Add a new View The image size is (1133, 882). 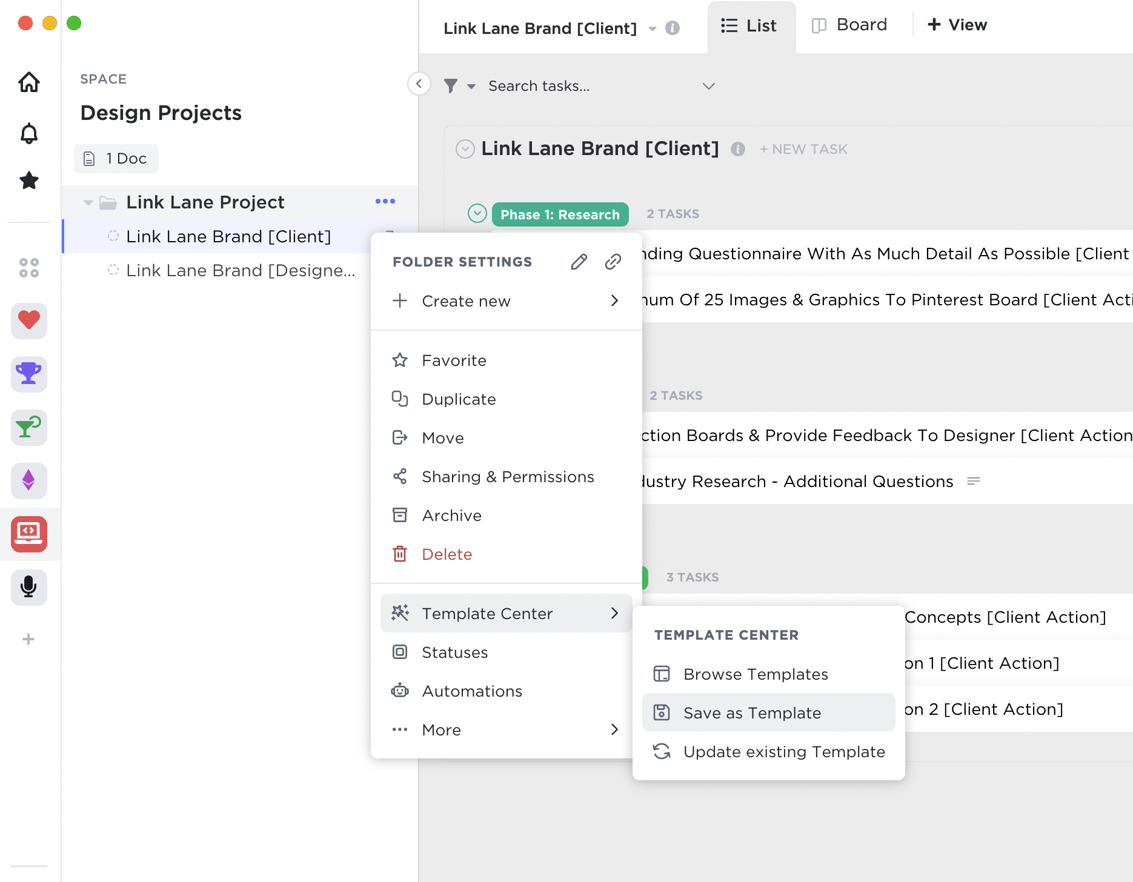[x=957, y=25]
